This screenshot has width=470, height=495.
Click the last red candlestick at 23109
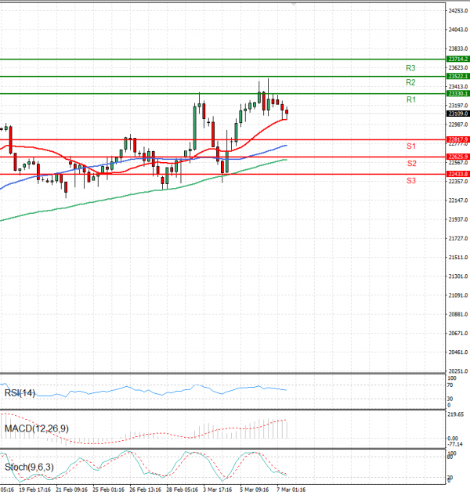click(287, 112)
